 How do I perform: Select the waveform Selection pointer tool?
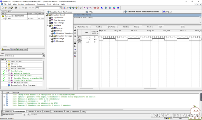pyautogui.click(x=75, y=27)
